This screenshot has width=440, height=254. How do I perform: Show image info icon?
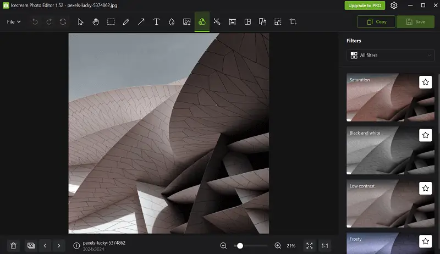coord(76,246)
